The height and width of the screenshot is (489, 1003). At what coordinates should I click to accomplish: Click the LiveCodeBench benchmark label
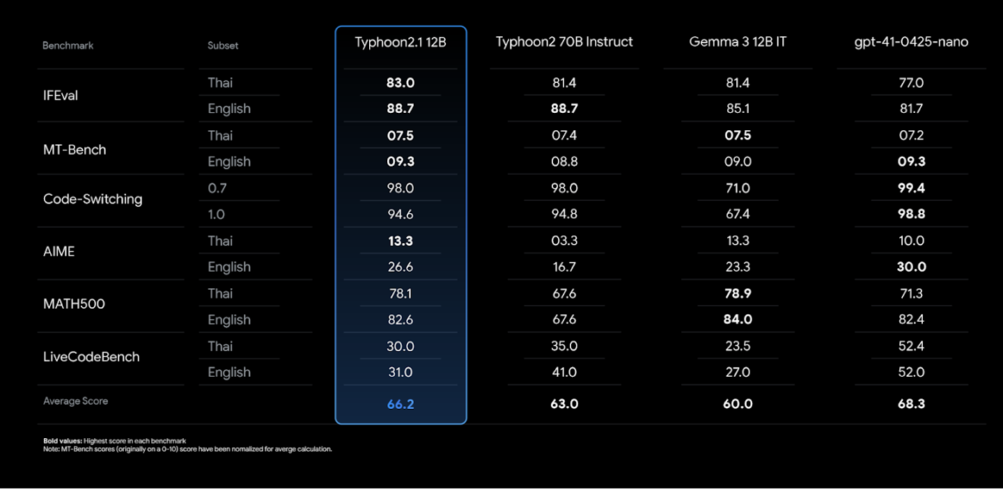[x=91, y=357]
